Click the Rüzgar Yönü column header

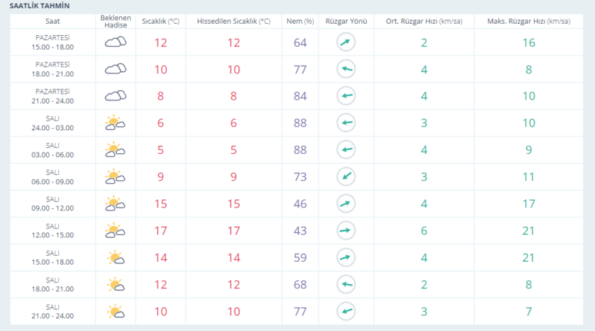346,21
